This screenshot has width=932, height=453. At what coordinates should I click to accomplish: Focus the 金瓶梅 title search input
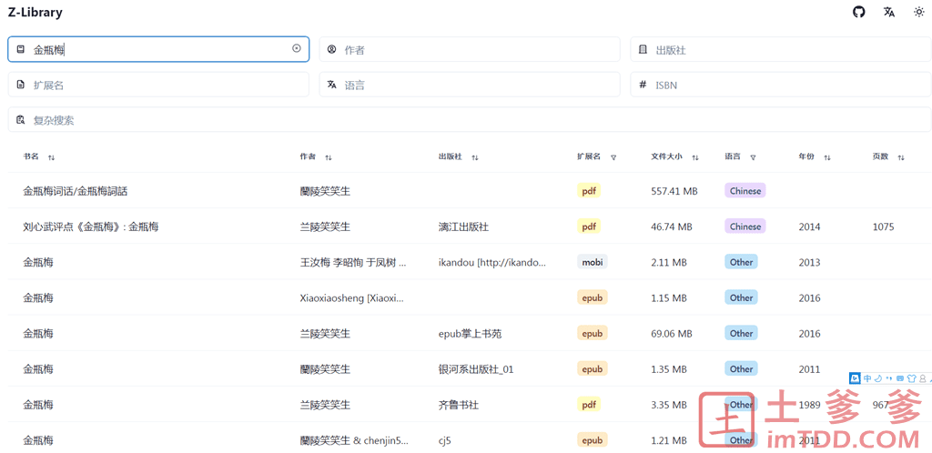158,49
